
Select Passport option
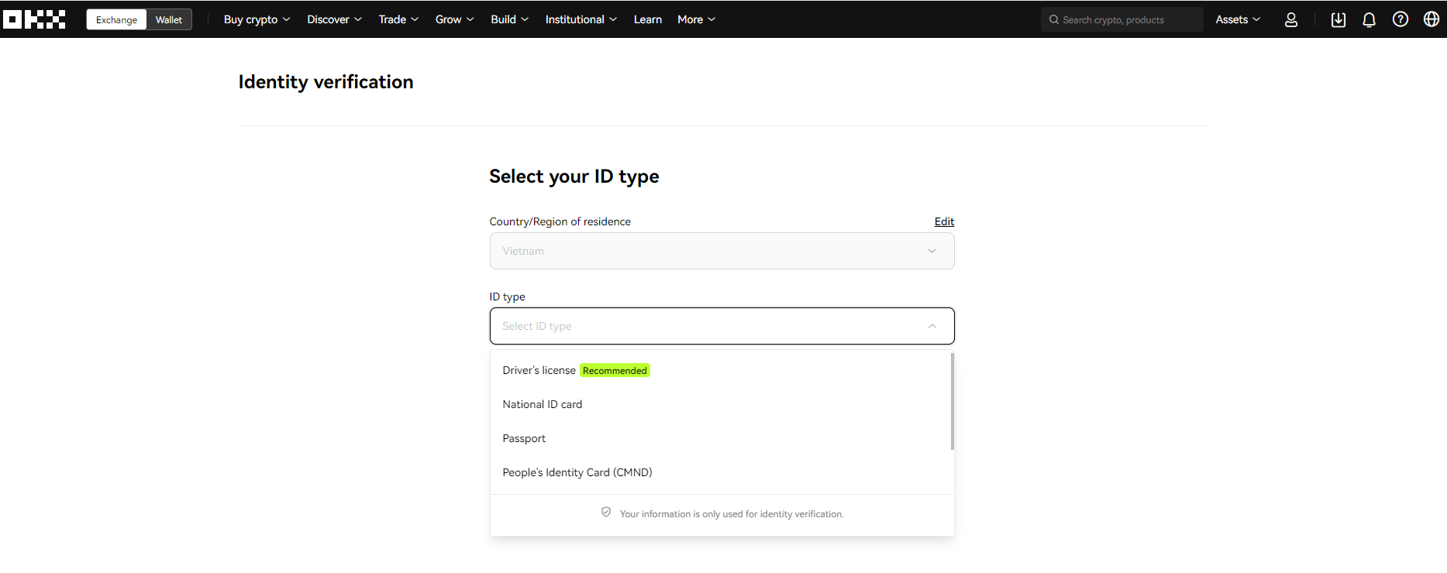[722, 438]
